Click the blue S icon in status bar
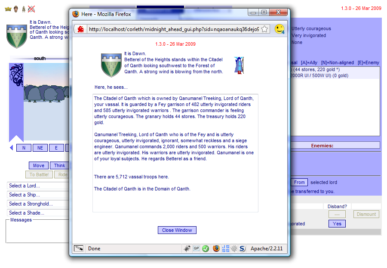 (242, 249)
